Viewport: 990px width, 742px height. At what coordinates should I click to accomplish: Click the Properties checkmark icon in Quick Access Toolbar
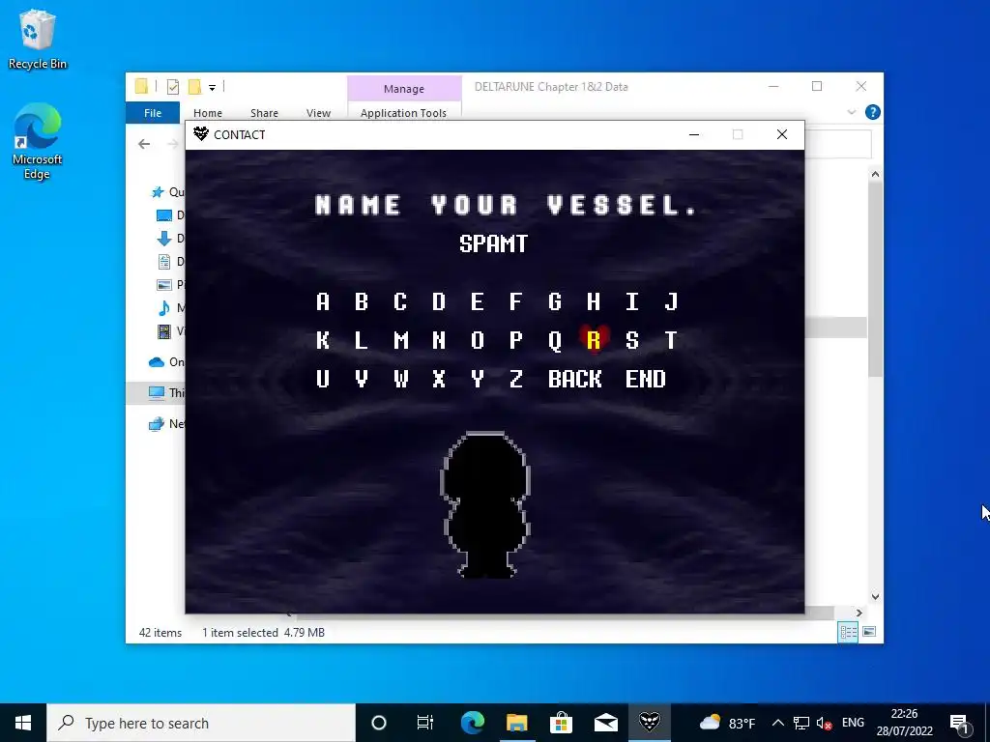(173, 87)
